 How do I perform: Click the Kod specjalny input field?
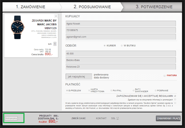click(11, 118)
